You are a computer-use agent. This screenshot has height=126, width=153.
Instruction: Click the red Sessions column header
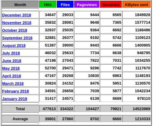coord(111,4)
